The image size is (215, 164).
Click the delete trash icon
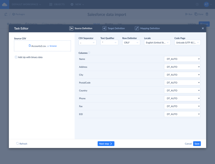click(207, 14)
